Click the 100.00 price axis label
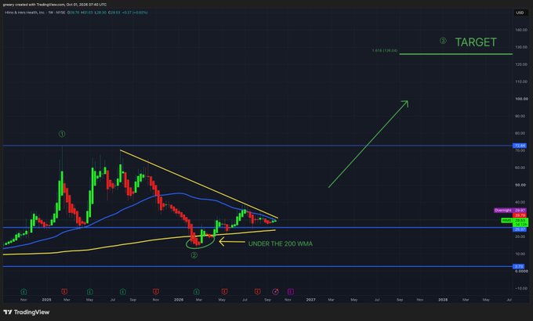The image size is (533, 321). [x=521, y=99]
